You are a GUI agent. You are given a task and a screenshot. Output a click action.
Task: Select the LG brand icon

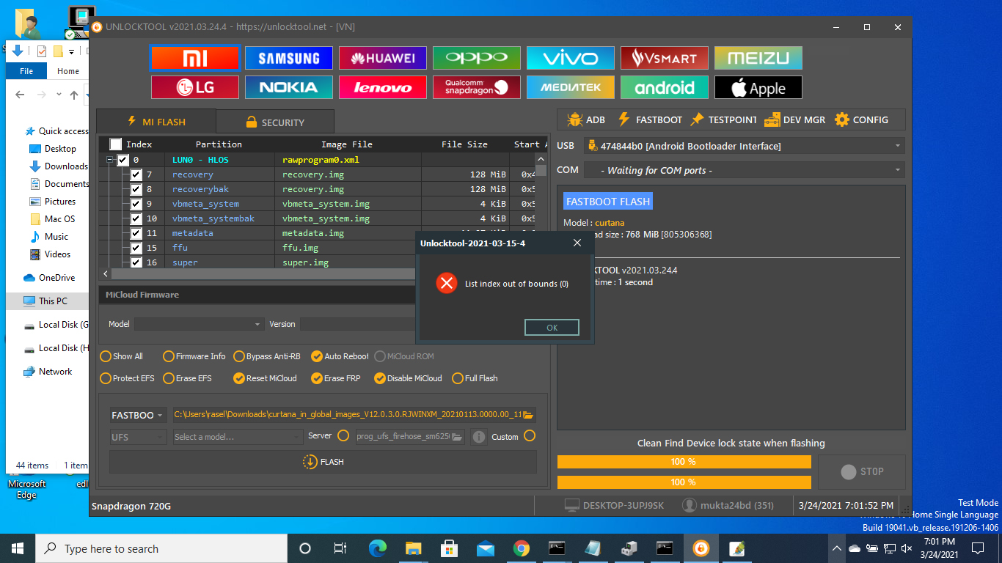click(x=195, y=87)
